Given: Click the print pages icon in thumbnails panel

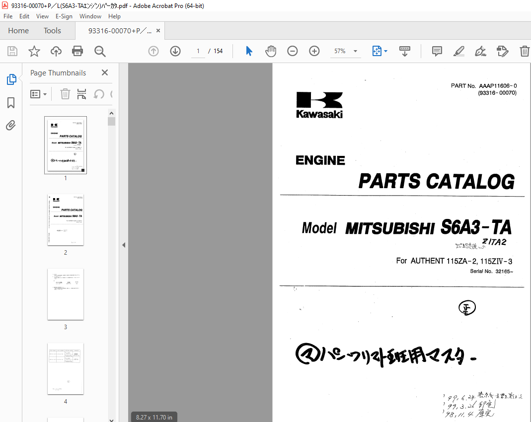Looking at the screenshot, I should pyautogui.click(x=81, y=94).
